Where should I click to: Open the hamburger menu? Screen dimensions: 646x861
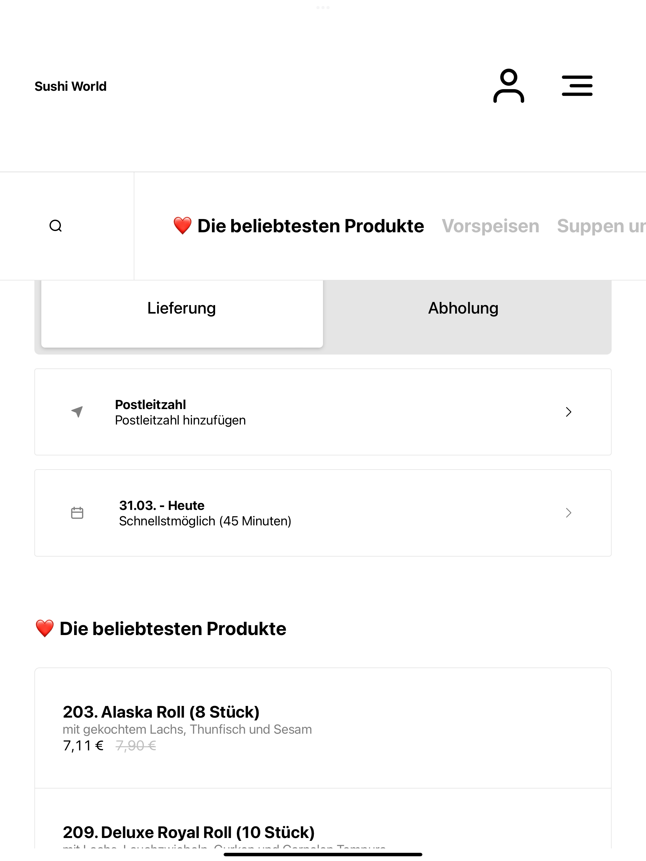coord(577,86)
